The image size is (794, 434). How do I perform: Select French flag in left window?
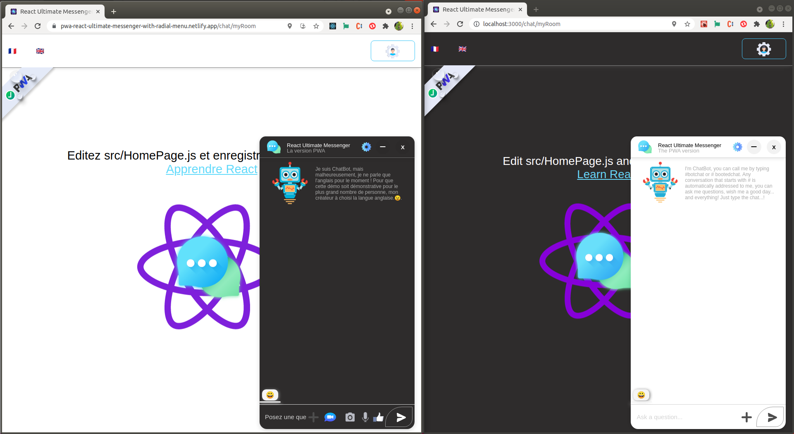coord(12,51)
